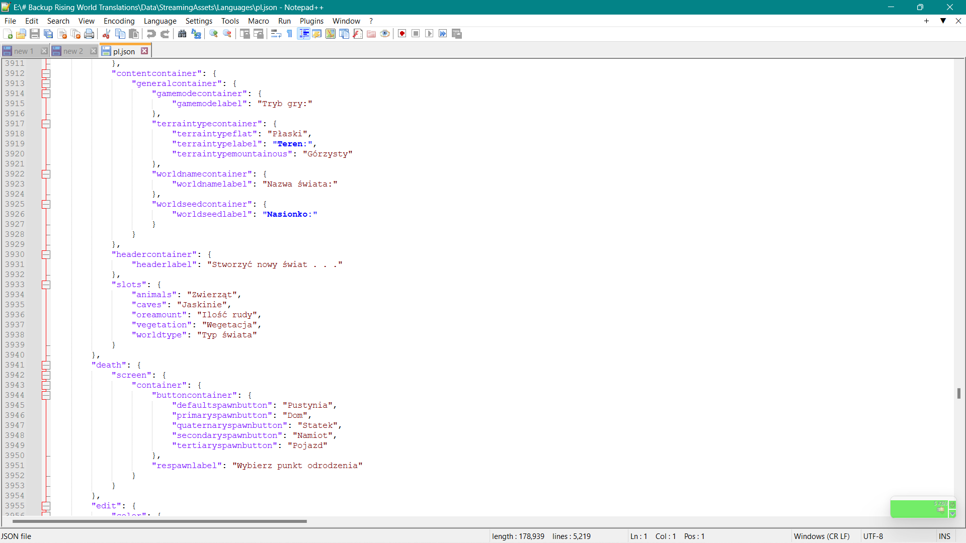Click the Print icon in toolbar
The width and height of the screenshot is (966, 543).
click(x=90, y=34)
